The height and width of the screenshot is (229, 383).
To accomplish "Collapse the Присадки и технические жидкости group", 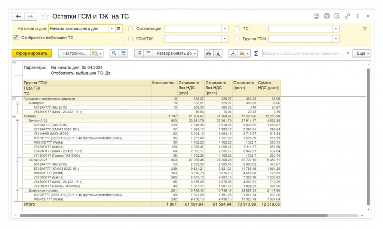I will coord(14,99).
